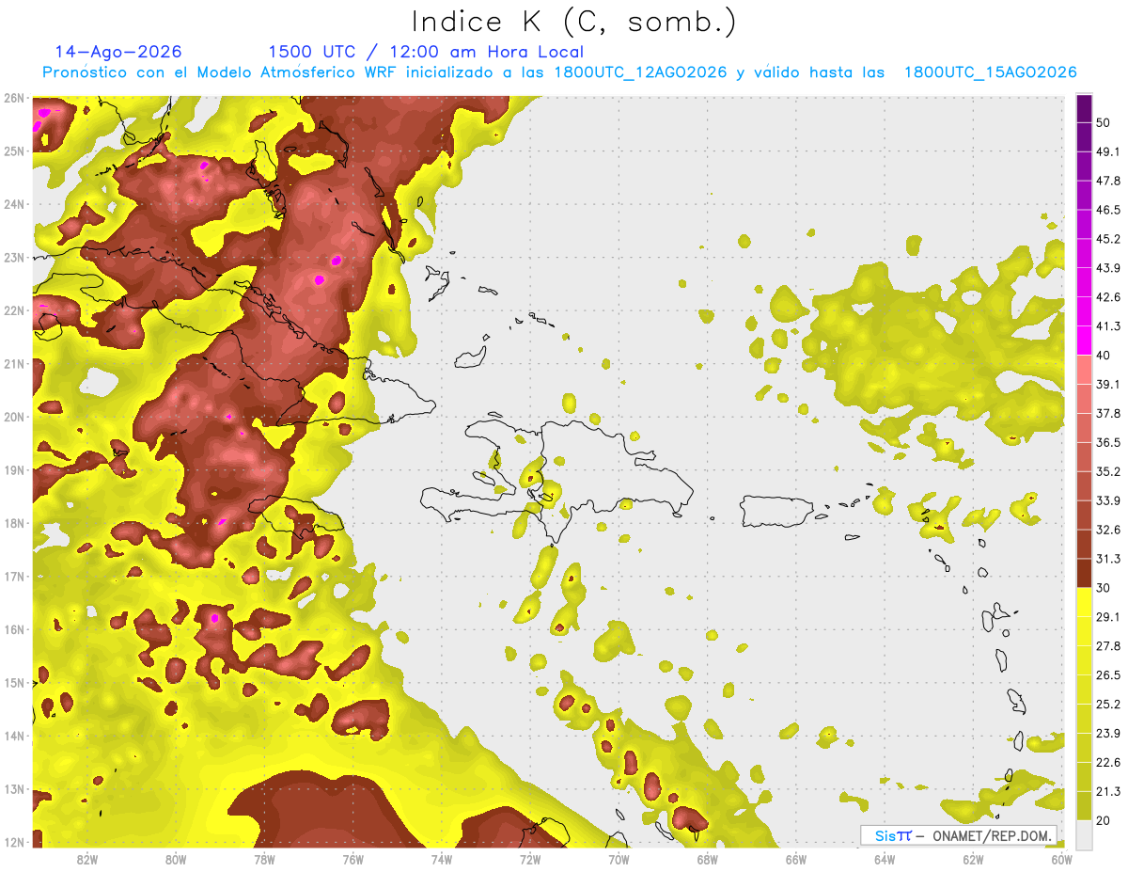Click the longitude label '66W'
This screenshot has width=1128, height=872.
pyautogui.click(x=796, y=860)
